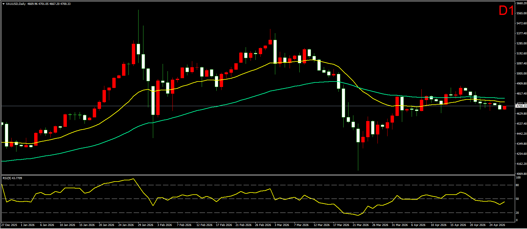Screen dimensions: 527x229
Task: Click the right end of the green moving average
Action: pos(504,98)
